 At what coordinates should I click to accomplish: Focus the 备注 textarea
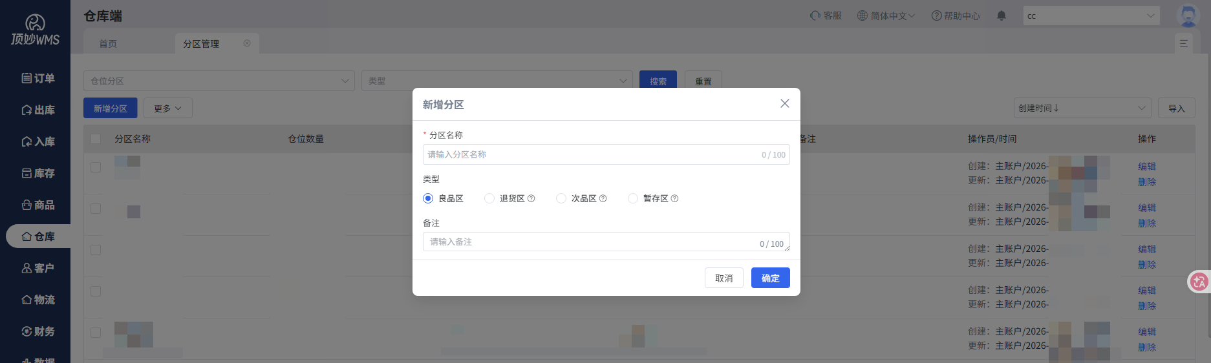coord(606,242)
